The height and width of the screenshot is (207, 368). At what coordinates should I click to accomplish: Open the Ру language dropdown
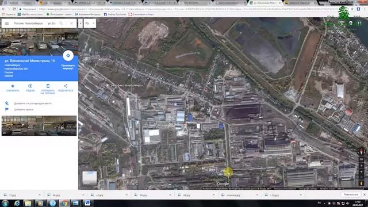click(90, 23)
